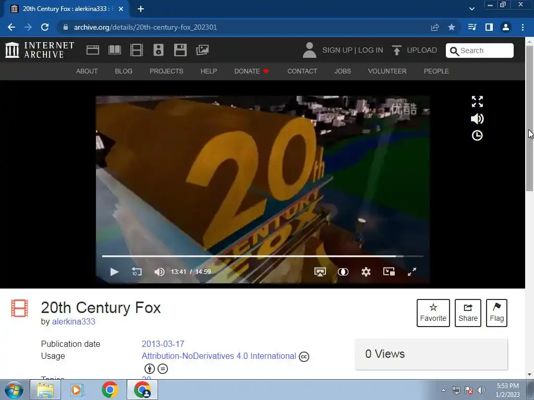534x400 pixels.
Task: Open the Software floppy disk icon
Action: (180, 50)
